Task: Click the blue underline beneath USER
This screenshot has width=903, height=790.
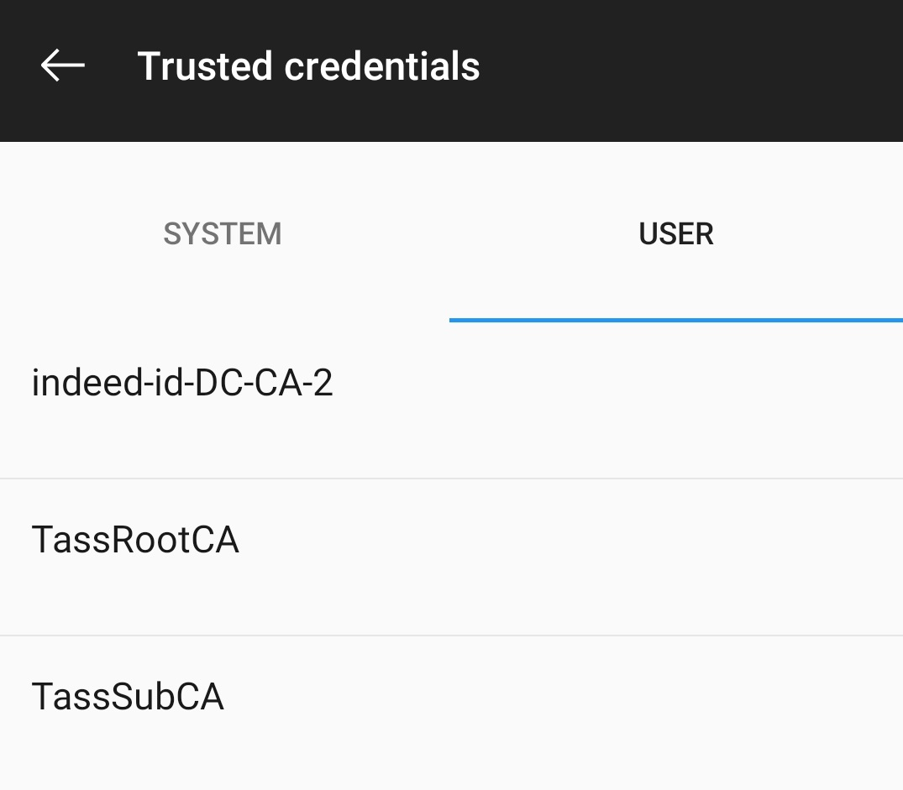Action: [x=676, y=320]
